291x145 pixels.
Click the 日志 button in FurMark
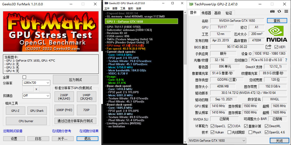point(38,139)
